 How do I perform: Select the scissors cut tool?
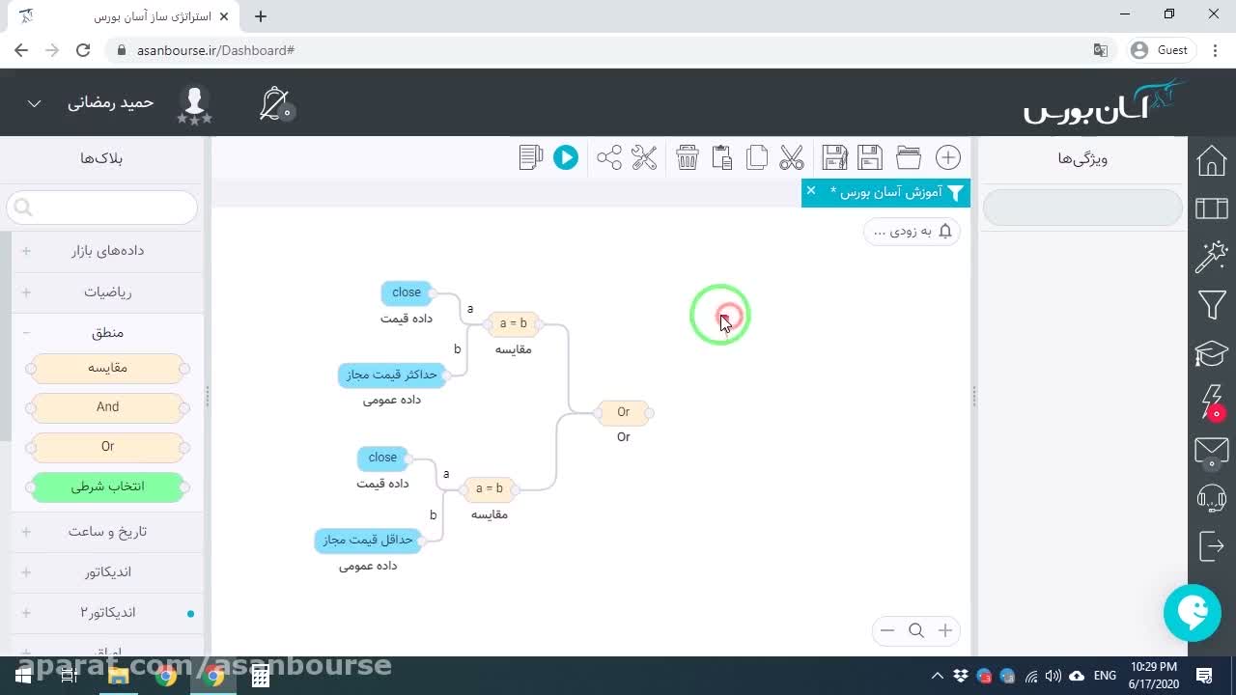tap(792, 157)
